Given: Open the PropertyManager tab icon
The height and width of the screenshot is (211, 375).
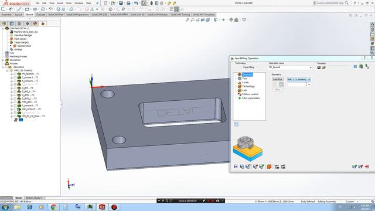Looking at the screenshot, I should (12, 23).
